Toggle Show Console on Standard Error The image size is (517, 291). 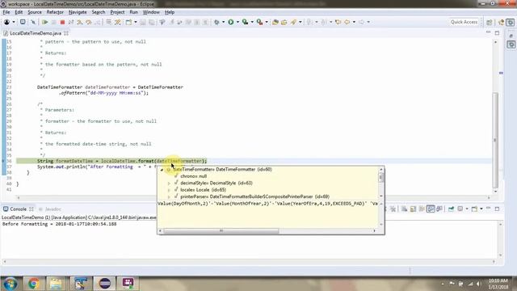439,209
